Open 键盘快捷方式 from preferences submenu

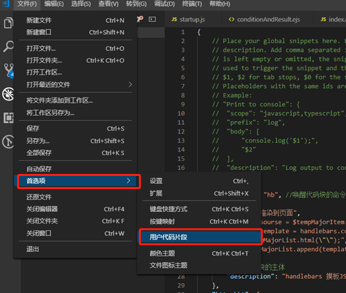199,209
